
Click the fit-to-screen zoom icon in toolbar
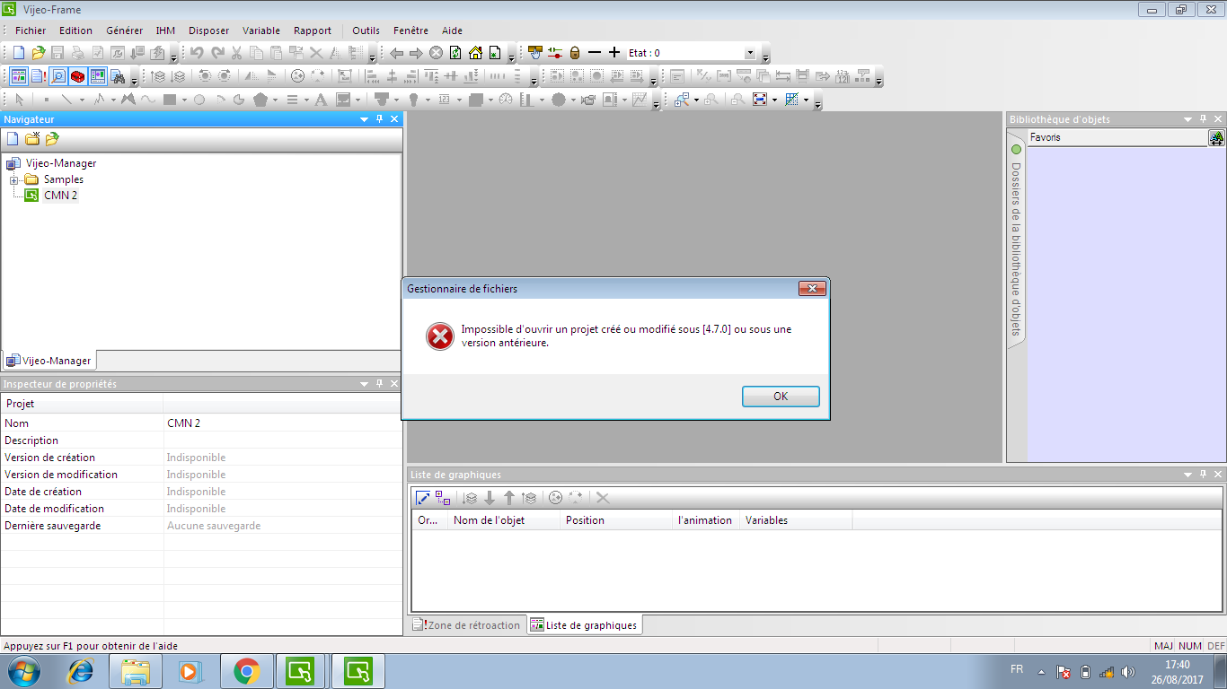coord(759,100)
